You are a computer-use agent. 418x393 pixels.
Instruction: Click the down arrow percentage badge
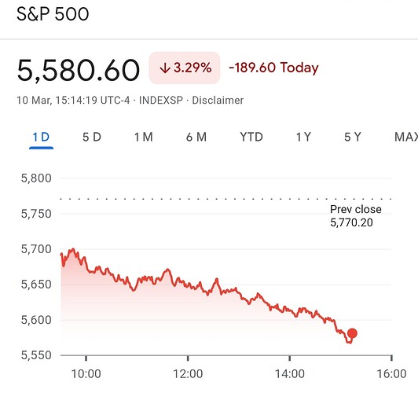pos(185,68)
